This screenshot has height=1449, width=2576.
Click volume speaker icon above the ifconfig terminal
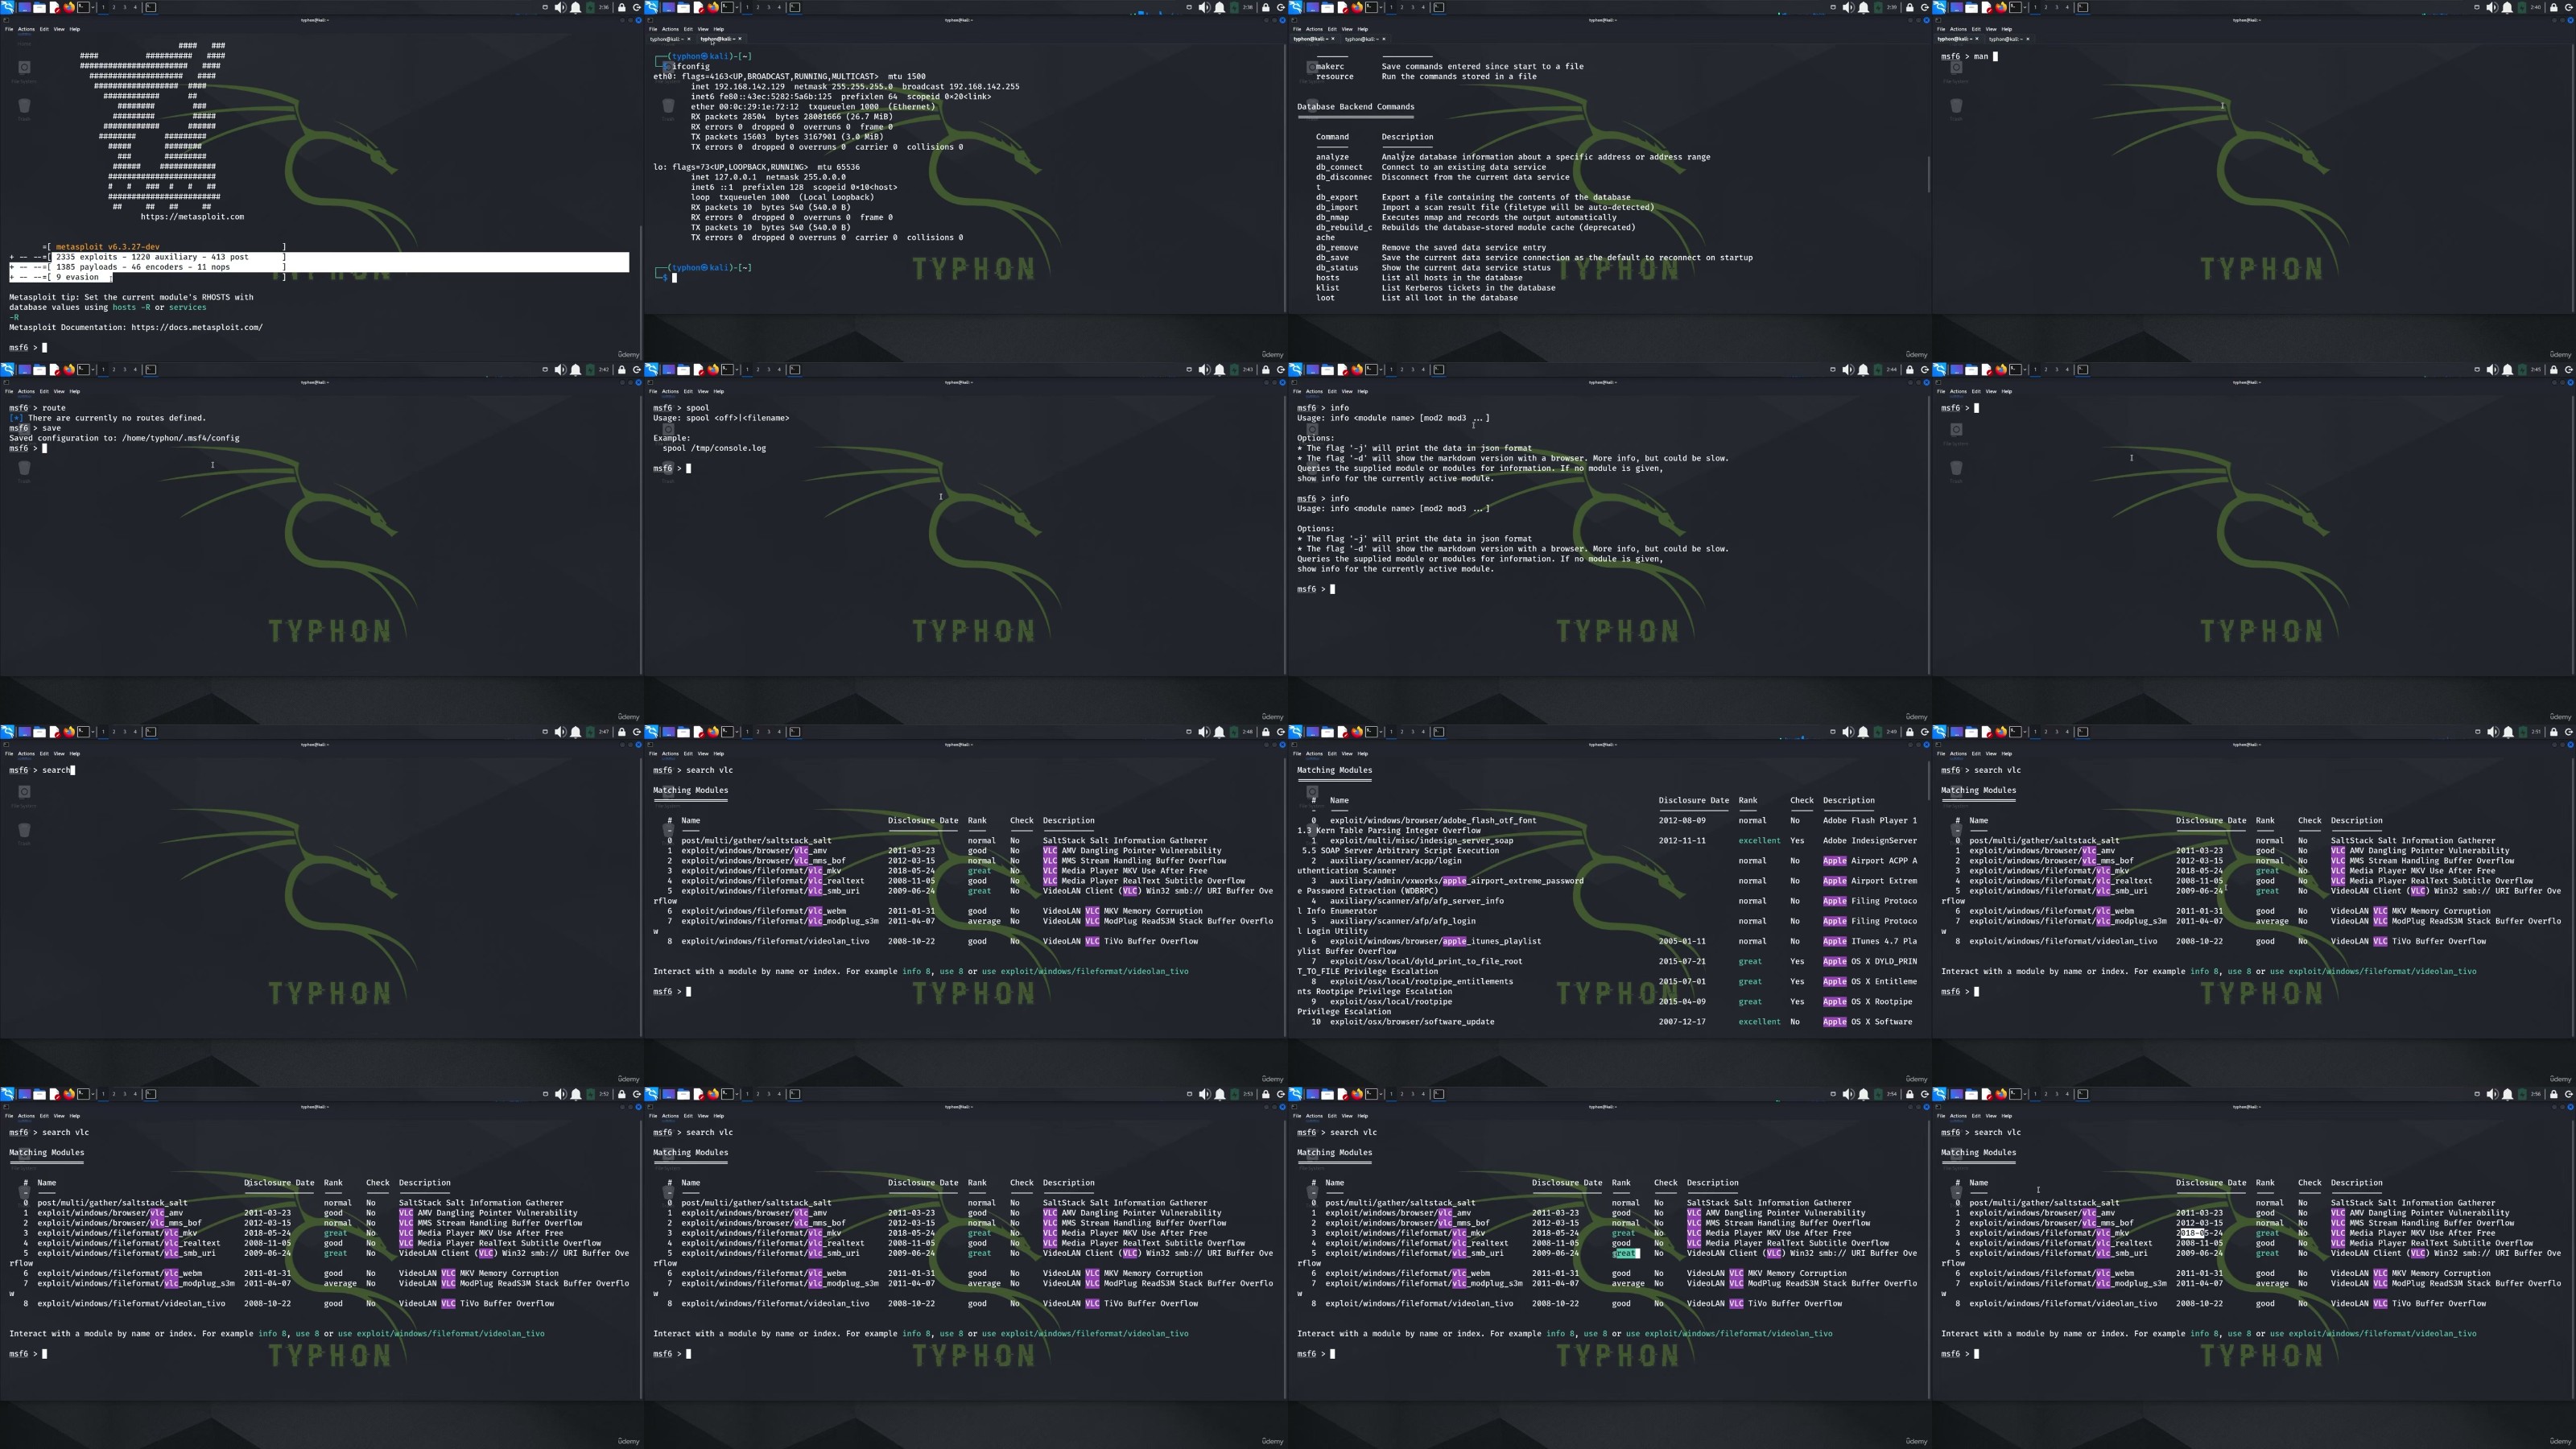(x=1204, y=7)
